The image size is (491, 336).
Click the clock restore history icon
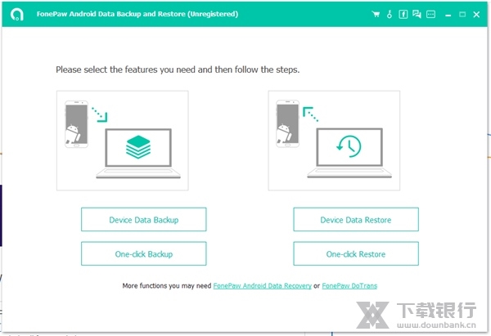tap(348, 147)
